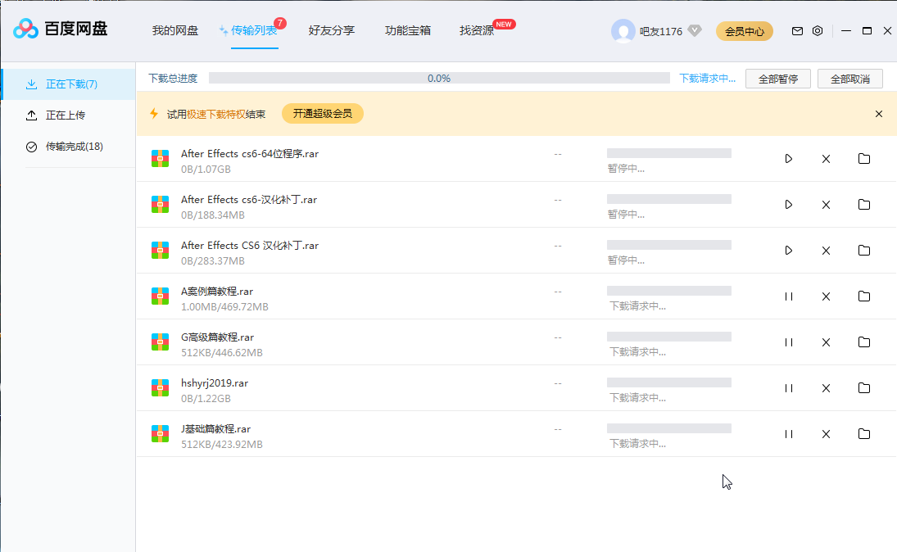Click rar file icon of hshyrj2019.rar
The width and height of the screenshot is (897, 552).
161,388
